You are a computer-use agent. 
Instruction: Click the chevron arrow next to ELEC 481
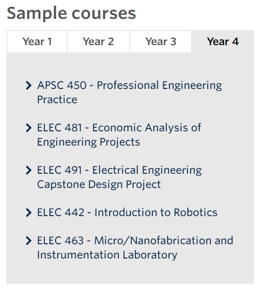tap(29, 128)
